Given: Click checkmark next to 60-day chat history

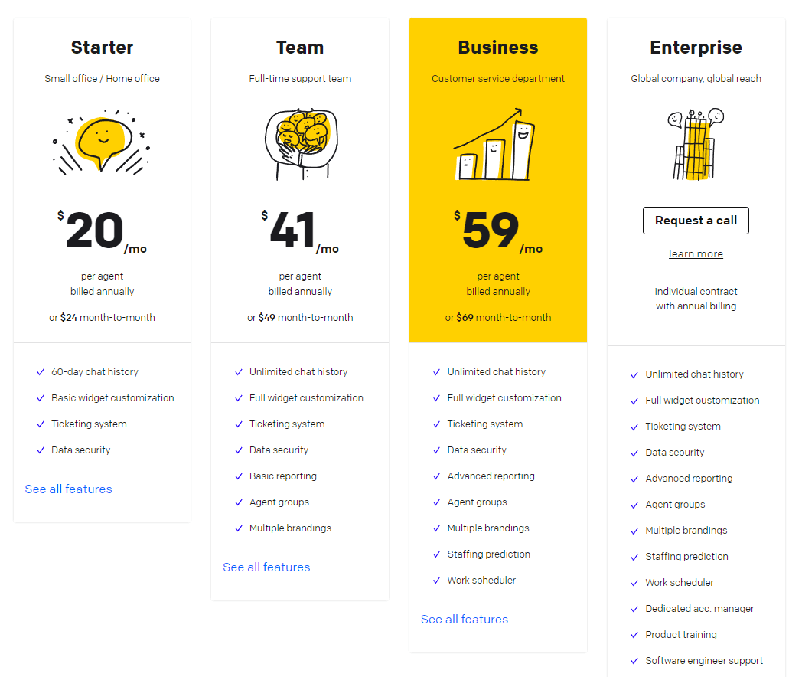Looking at the screenshot, I should tap(41, 372).
